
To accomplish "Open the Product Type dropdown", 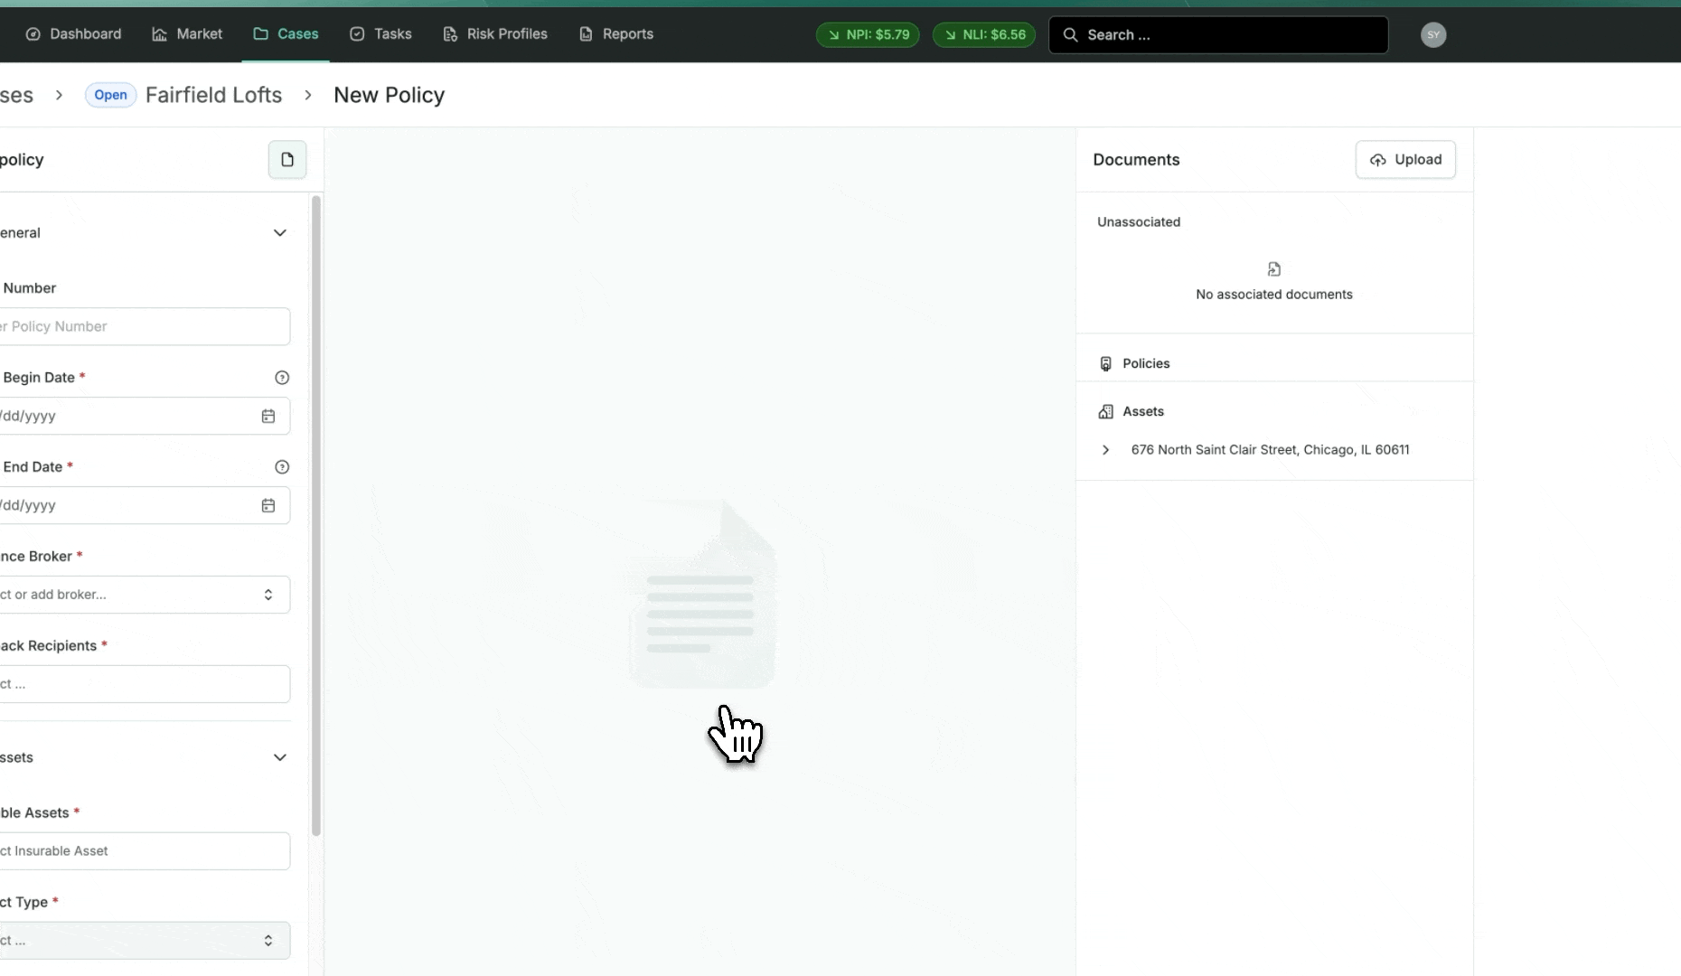I will (143, 941).
